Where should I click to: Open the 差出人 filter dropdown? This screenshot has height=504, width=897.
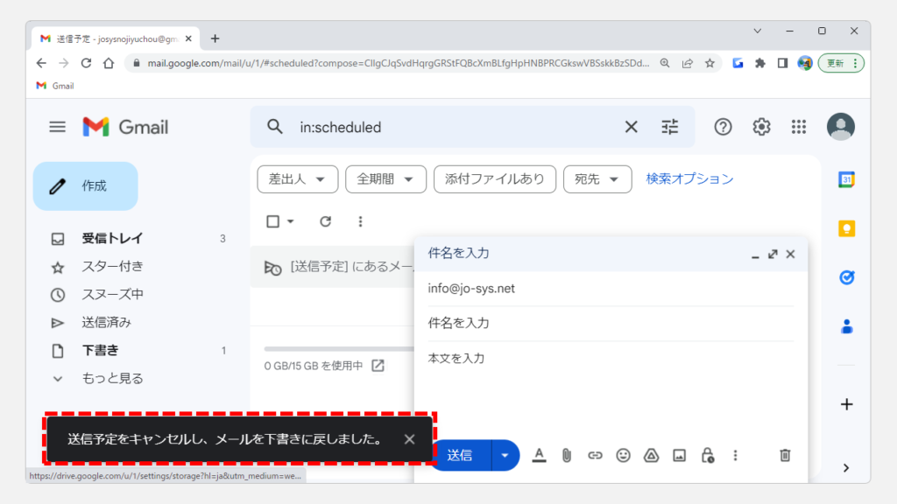(297, 179)
